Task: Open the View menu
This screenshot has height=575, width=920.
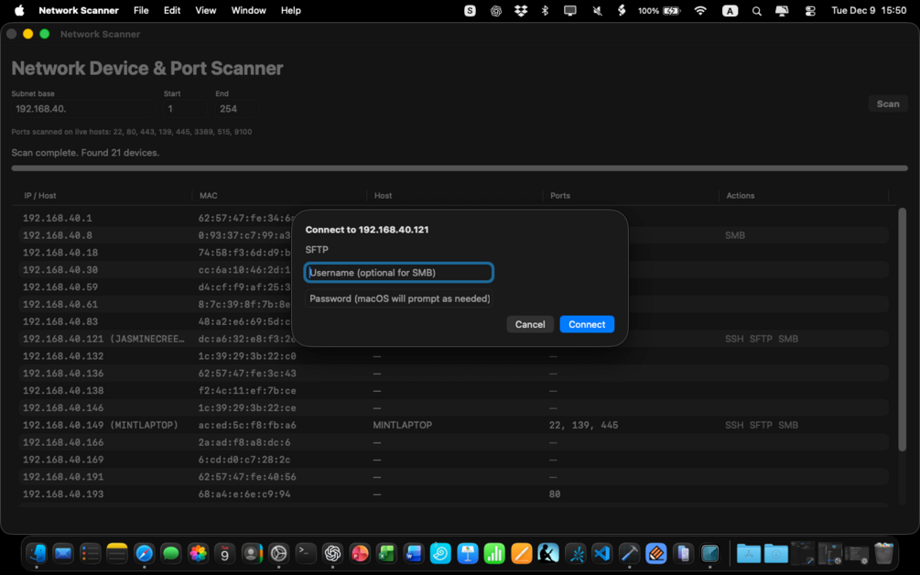Action: 205,11
